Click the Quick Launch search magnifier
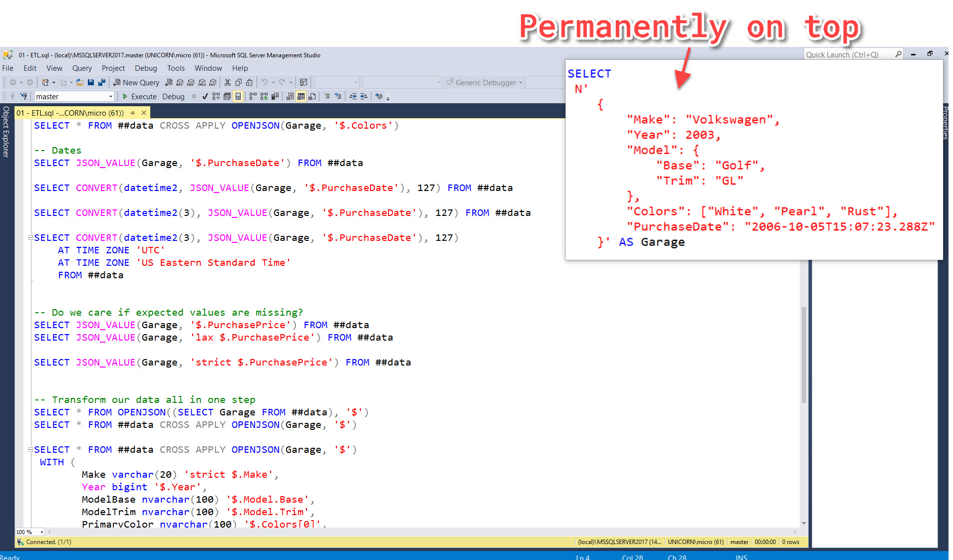953x560 pixels. [898, 54]
